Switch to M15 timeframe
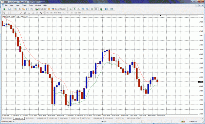This screenshot has height=124, width=205. (55, 13)
